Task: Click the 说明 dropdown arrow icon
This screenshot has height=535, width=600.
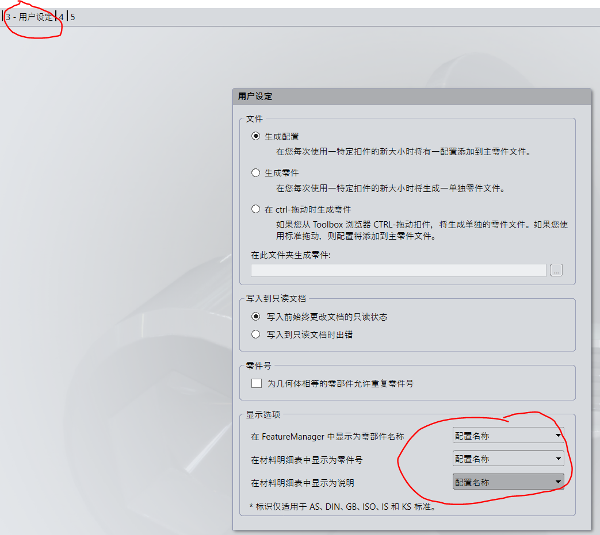Action: pos(558,482)
